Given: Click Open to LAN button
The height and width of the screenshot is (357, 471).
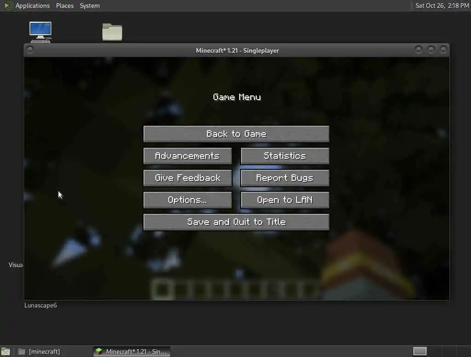Looking at the screenshot, I should (285, 200).
